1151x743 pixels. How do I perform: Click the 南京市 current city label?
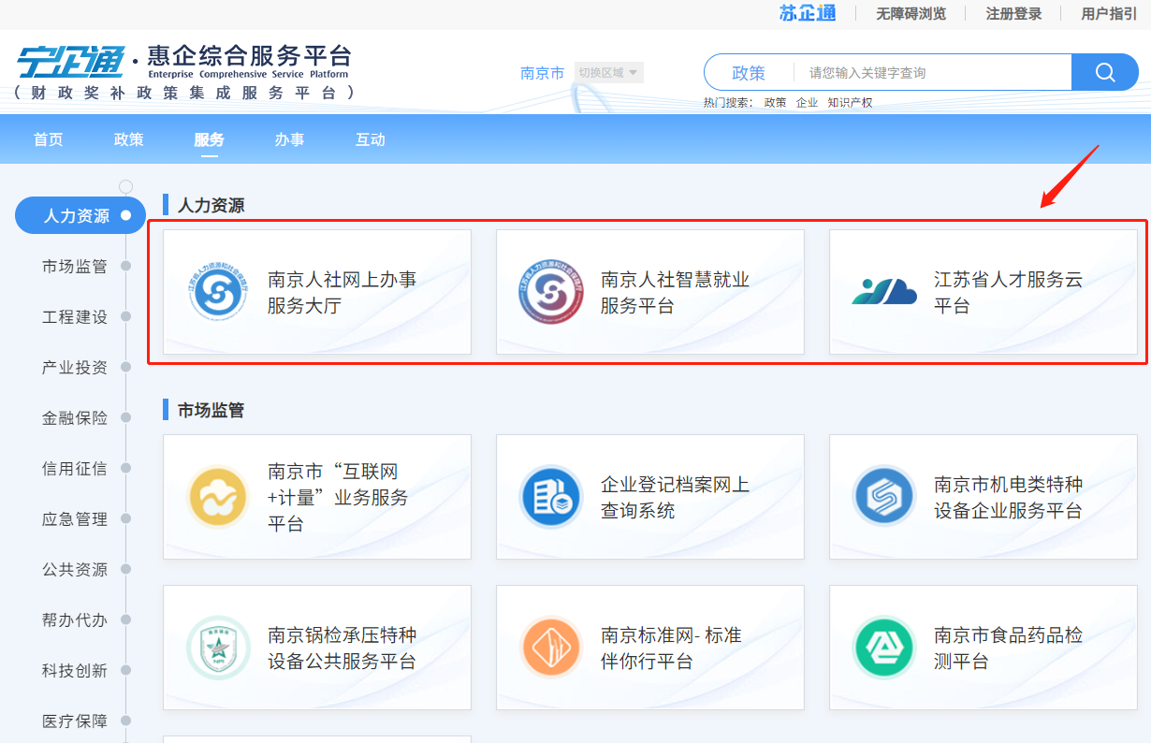pyautogui.click(x=543, y=73)
